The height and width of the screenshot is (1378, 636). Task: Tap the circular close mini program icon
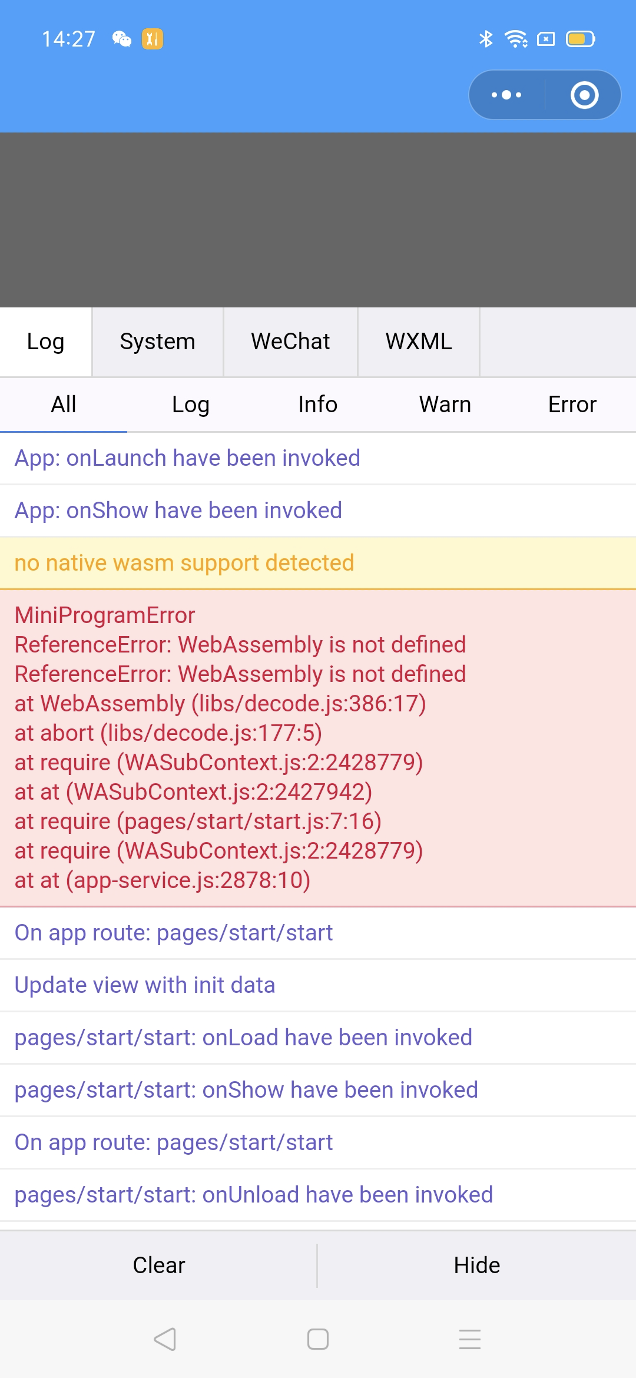coord(584,95)
